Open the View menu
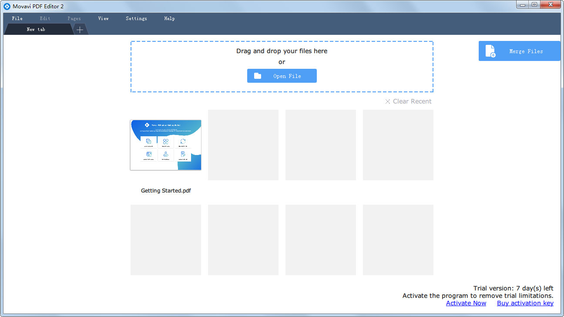The width and height of the screenshot is (564, 317). point(104,18)
